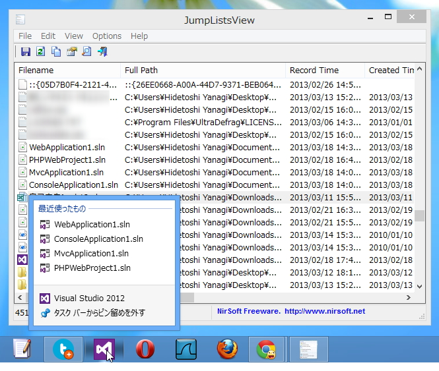Click the record time 2013/03/11 15:5...
This screenshot has height=371, width=439.
point(325,198)
